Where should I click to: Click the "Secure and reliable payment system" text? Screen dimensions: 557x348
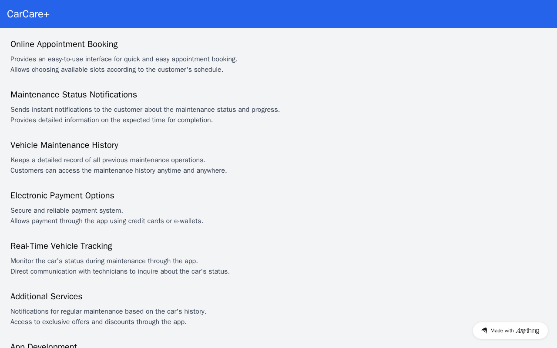point(67,211)
